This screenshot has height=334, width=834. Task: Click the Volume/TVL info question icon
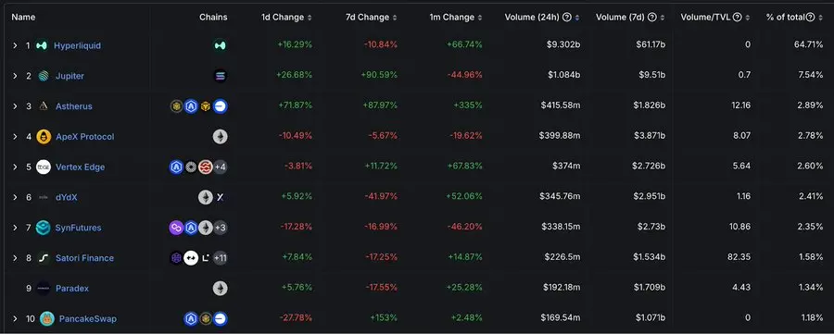(x=738, y=17)
